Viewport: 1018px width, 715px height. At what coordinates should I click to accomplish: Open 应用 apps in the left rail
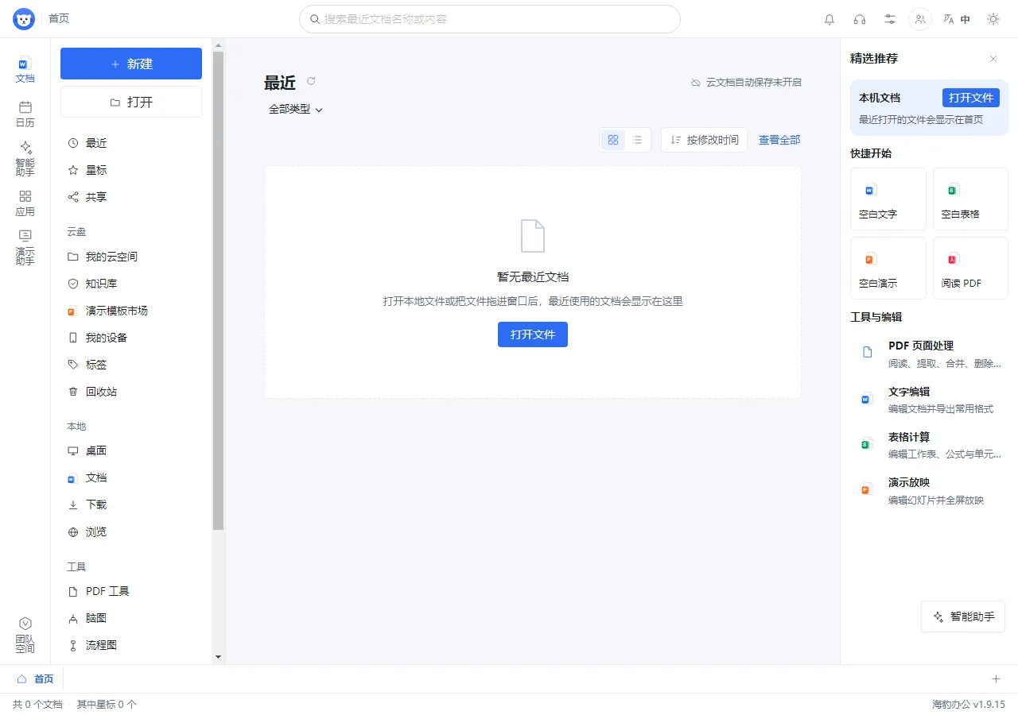pyautogui.click(x=25, y=203)
